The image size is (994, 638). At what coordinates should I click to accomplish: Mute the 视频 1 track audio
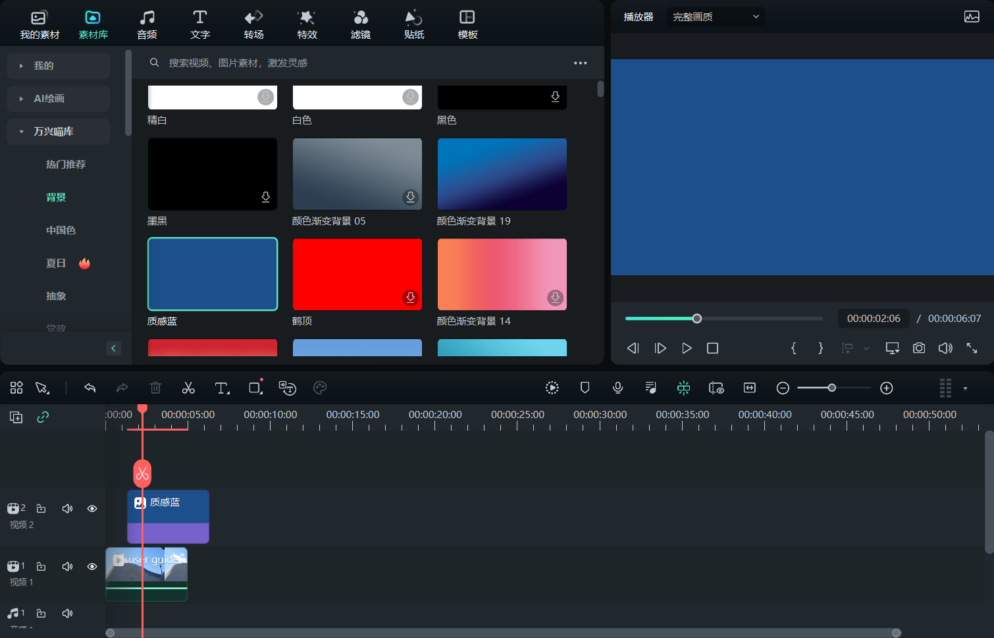click(x=67, y=566)
